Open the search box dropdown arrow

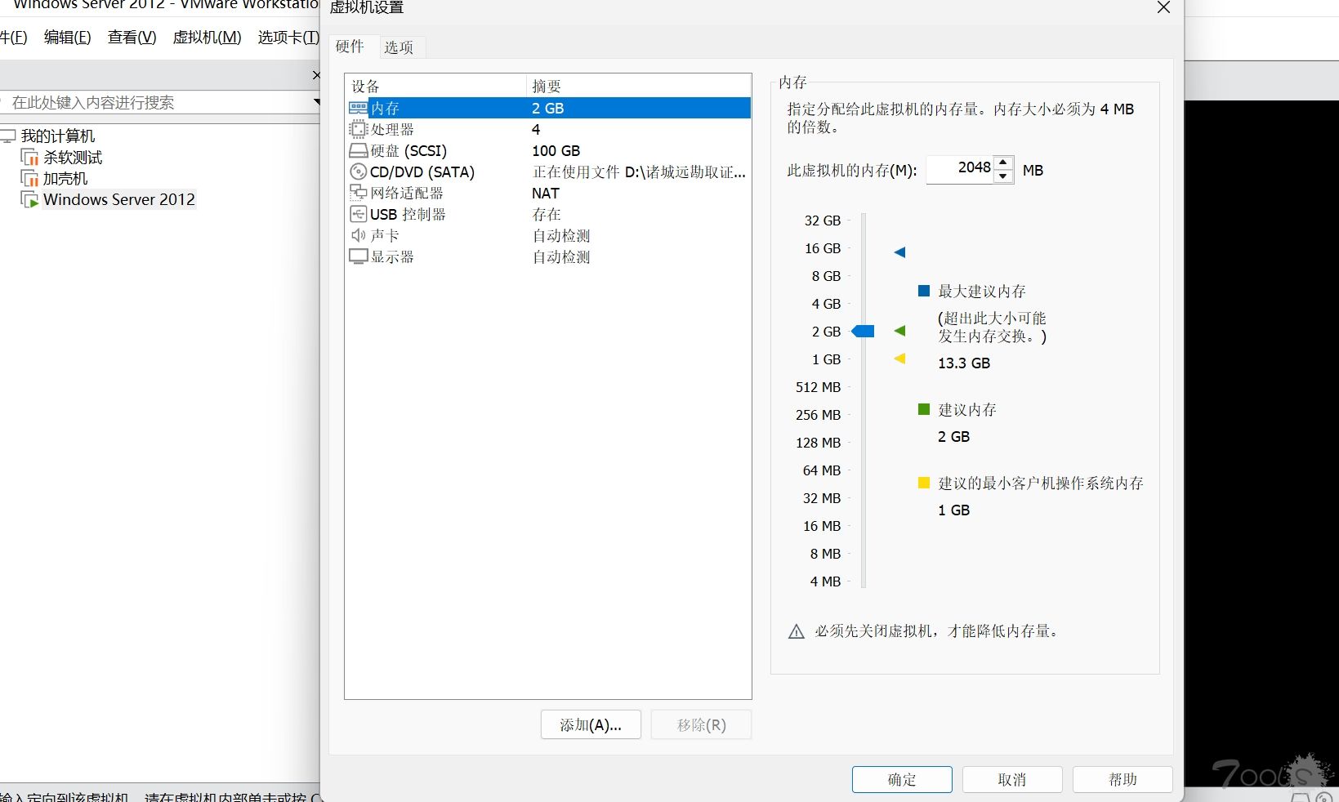pyautogui.click(x=315, y=102)
